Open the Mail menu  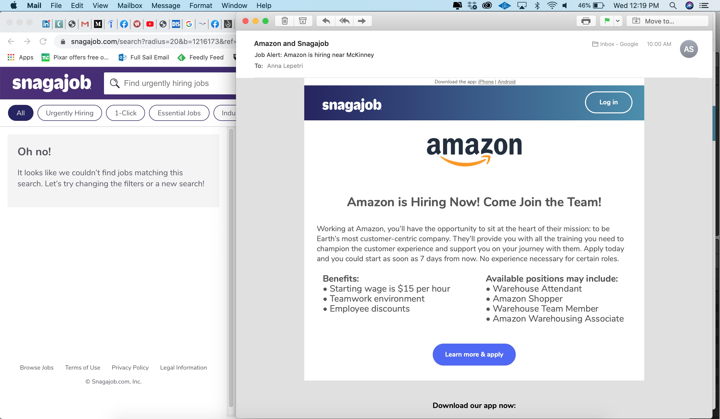(x=34, y=5)
